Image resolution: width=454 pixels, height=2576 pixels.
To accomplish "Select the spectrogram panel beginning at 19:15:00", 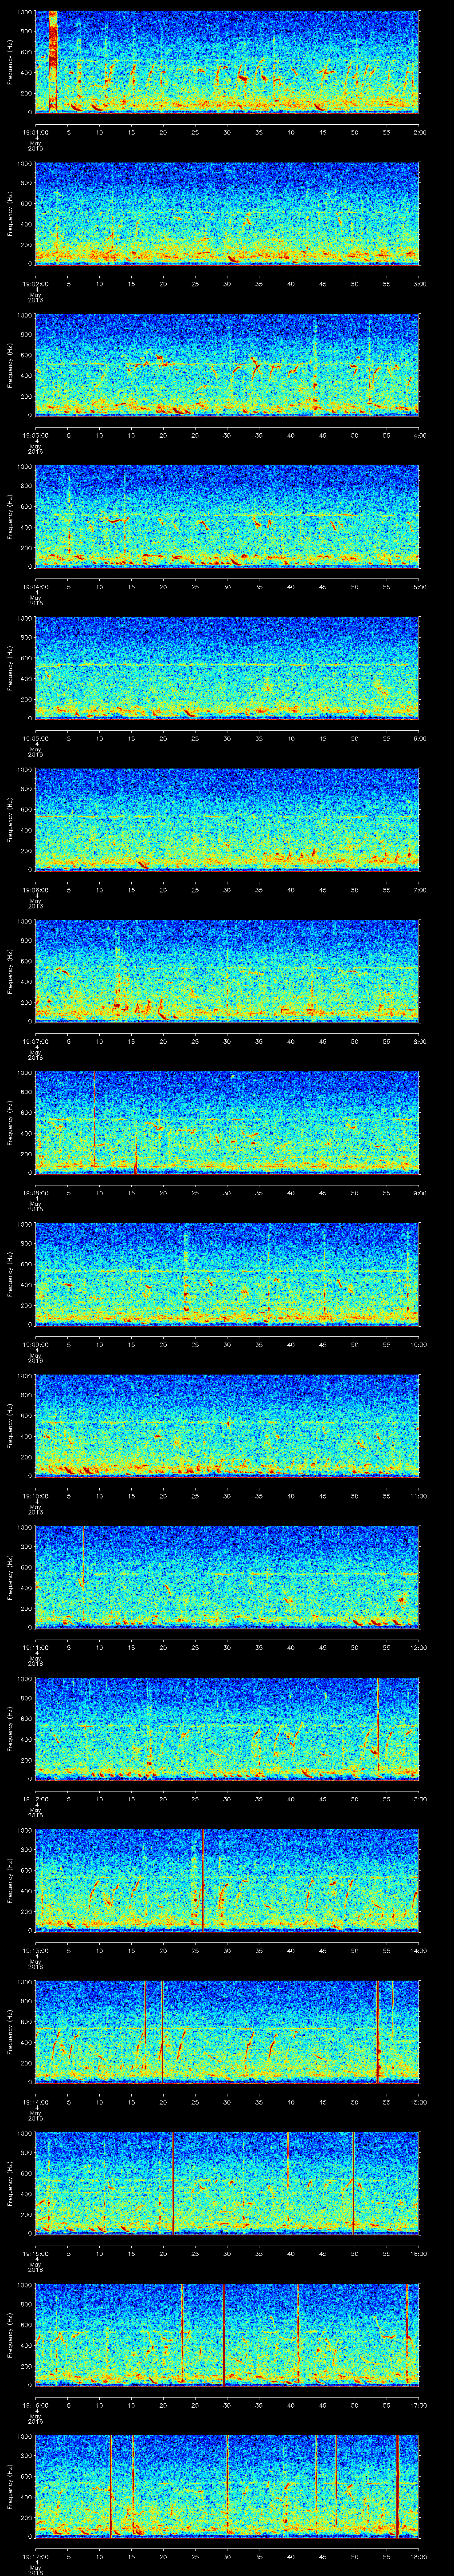I will [227, 2183].
